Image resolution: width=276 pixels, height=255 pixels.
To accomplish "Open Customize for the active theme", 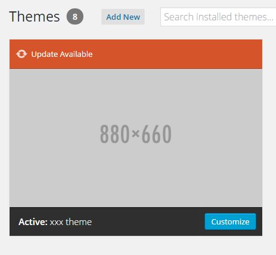I will click(x=230, y=221).
